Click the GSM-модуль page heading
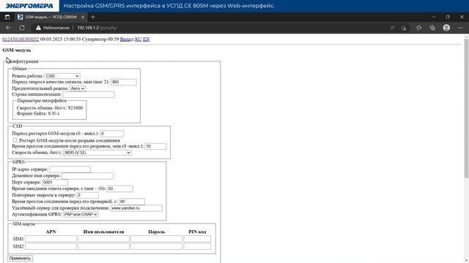The image size is (469, 263). click(x=16, y=50)
